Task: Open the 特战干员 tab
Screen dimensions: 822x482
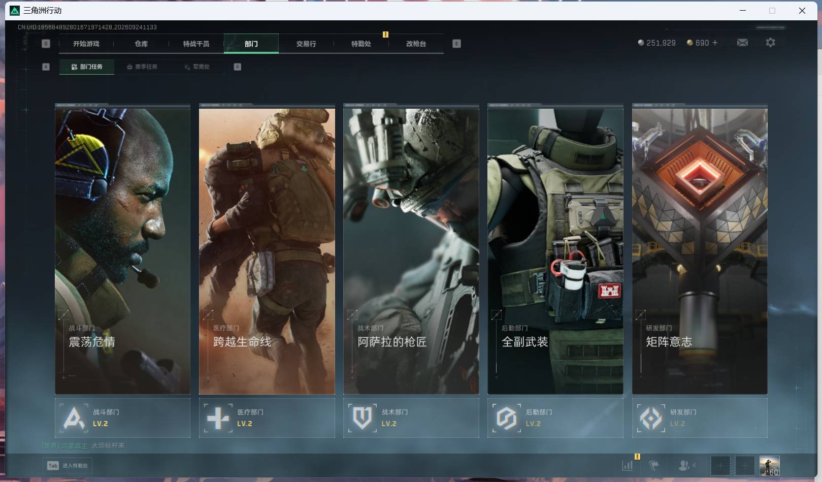Action: tap(196, 44)
